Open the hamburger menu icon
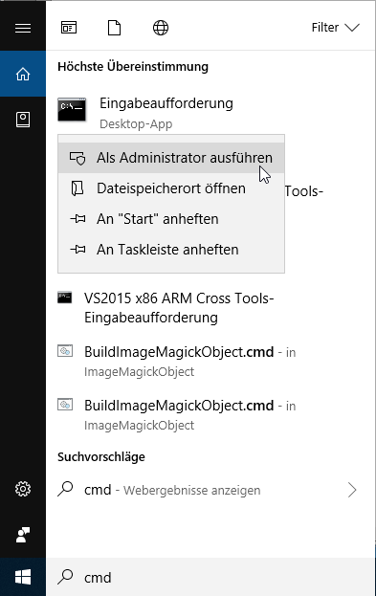 23,28
